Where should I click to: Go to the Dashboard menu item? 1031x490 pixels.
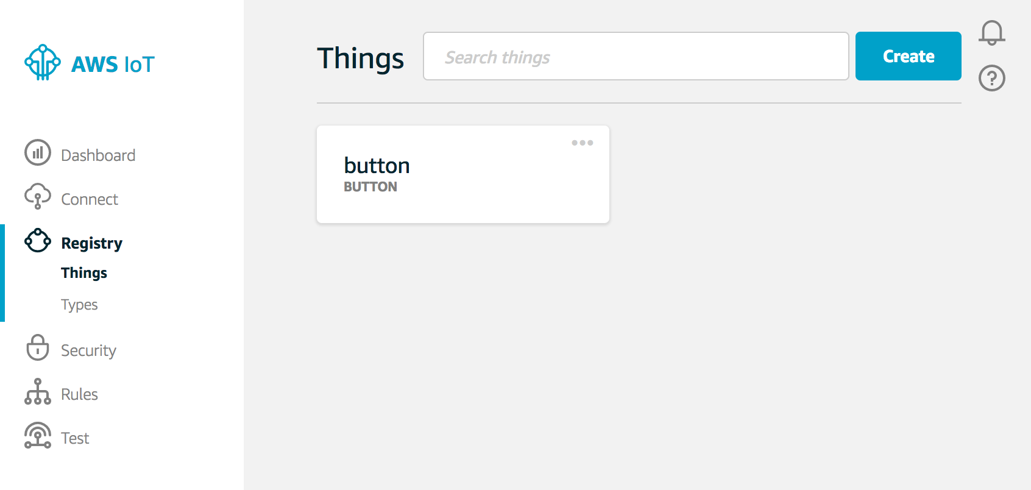98,155
